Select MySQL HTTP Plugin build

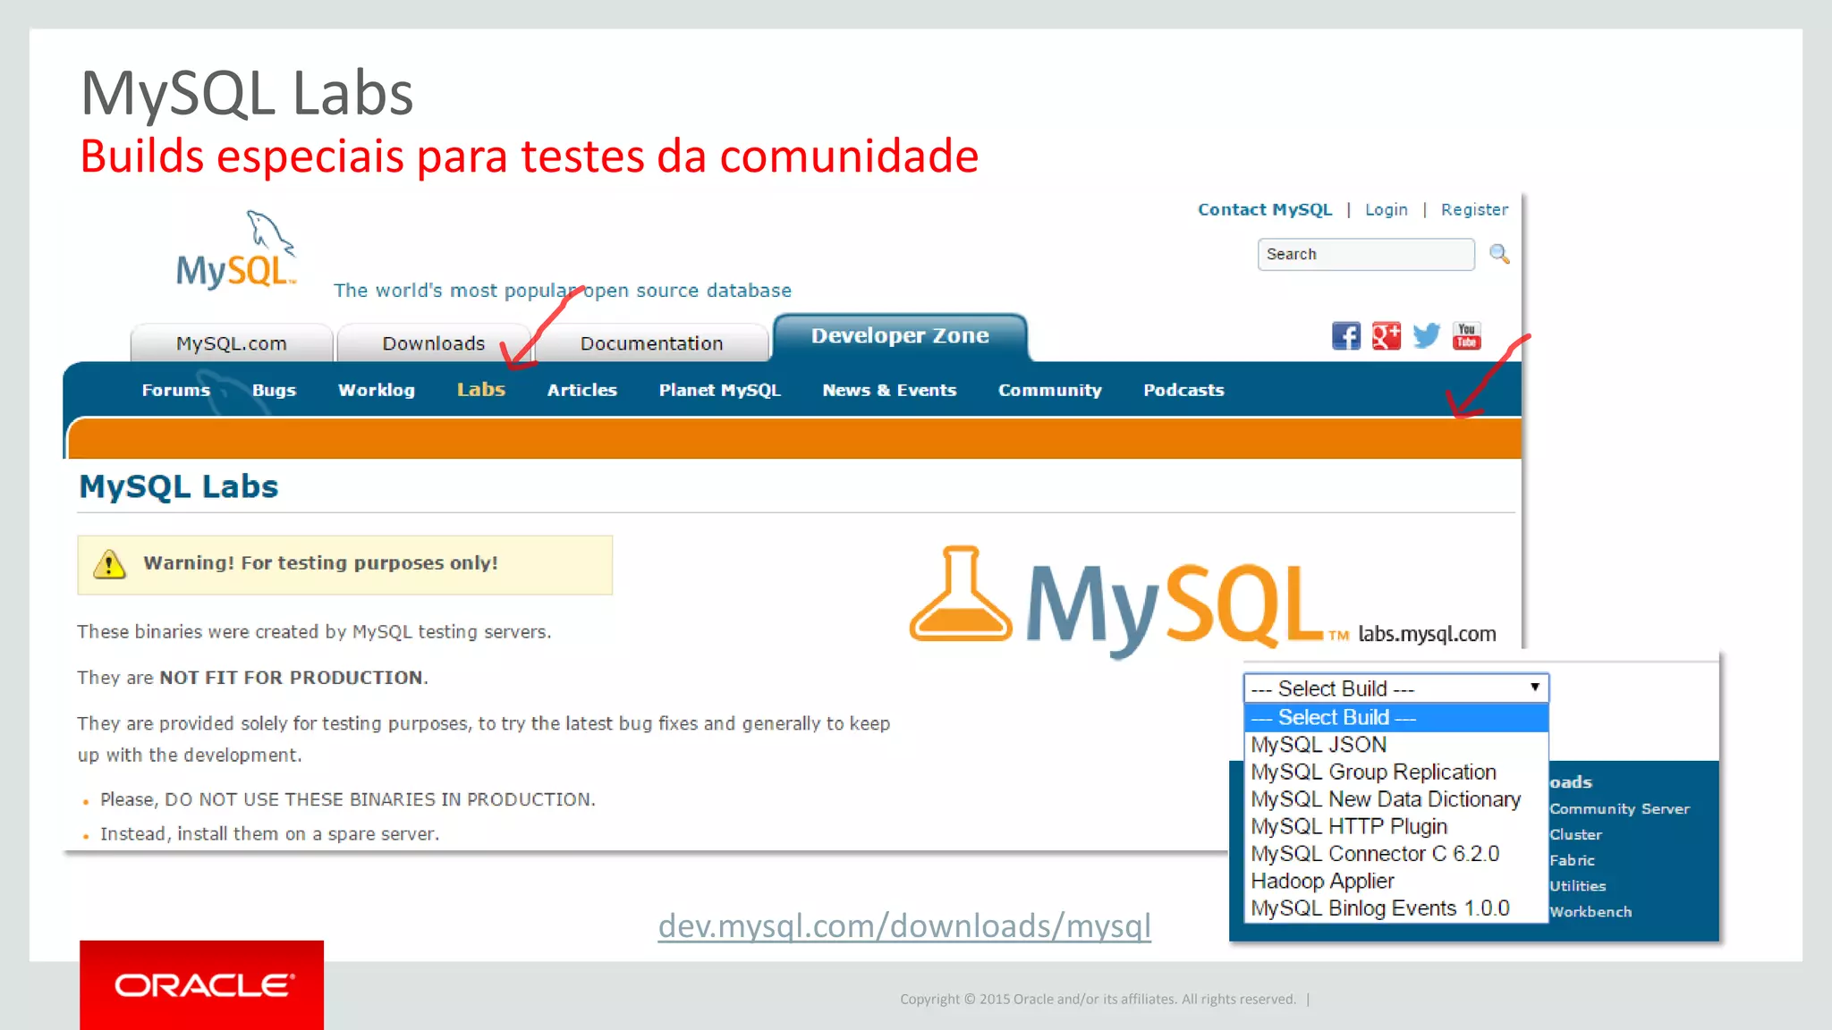pos(1395,826)
